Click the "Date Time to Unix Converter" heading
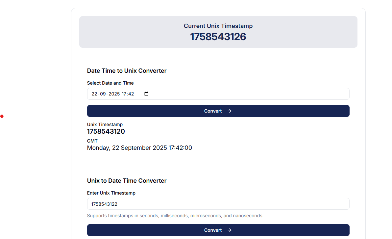The image size is (392, 239). point(127,71)
